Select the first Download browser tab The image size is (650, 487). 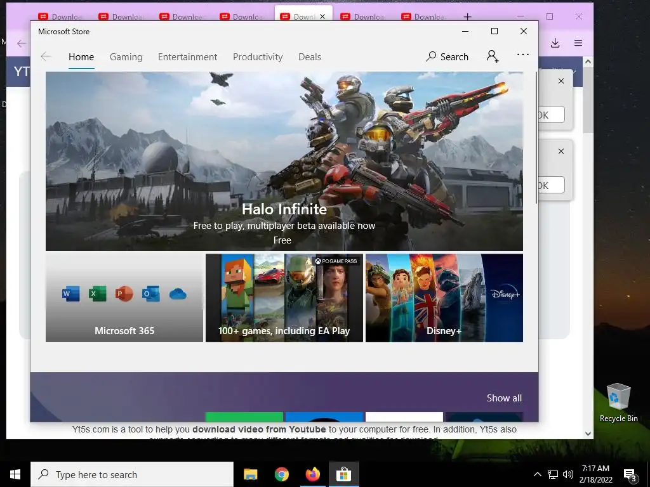point(60,16)
